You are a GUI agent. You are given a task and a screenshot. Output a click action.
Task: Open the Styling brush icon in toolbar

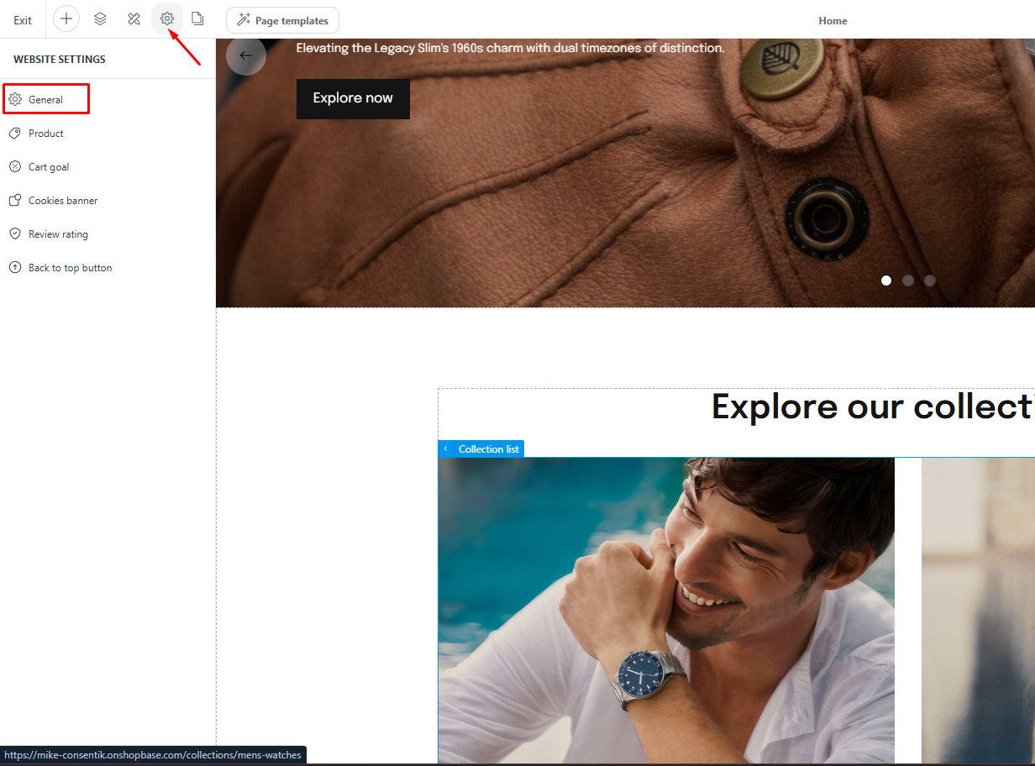134,19
